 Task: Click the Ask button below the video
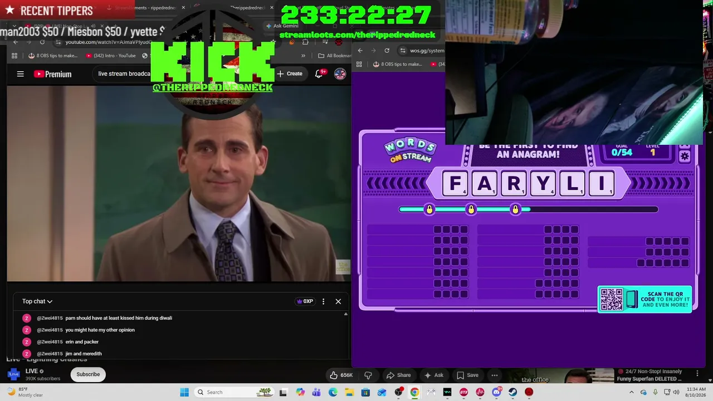[433, 375]
